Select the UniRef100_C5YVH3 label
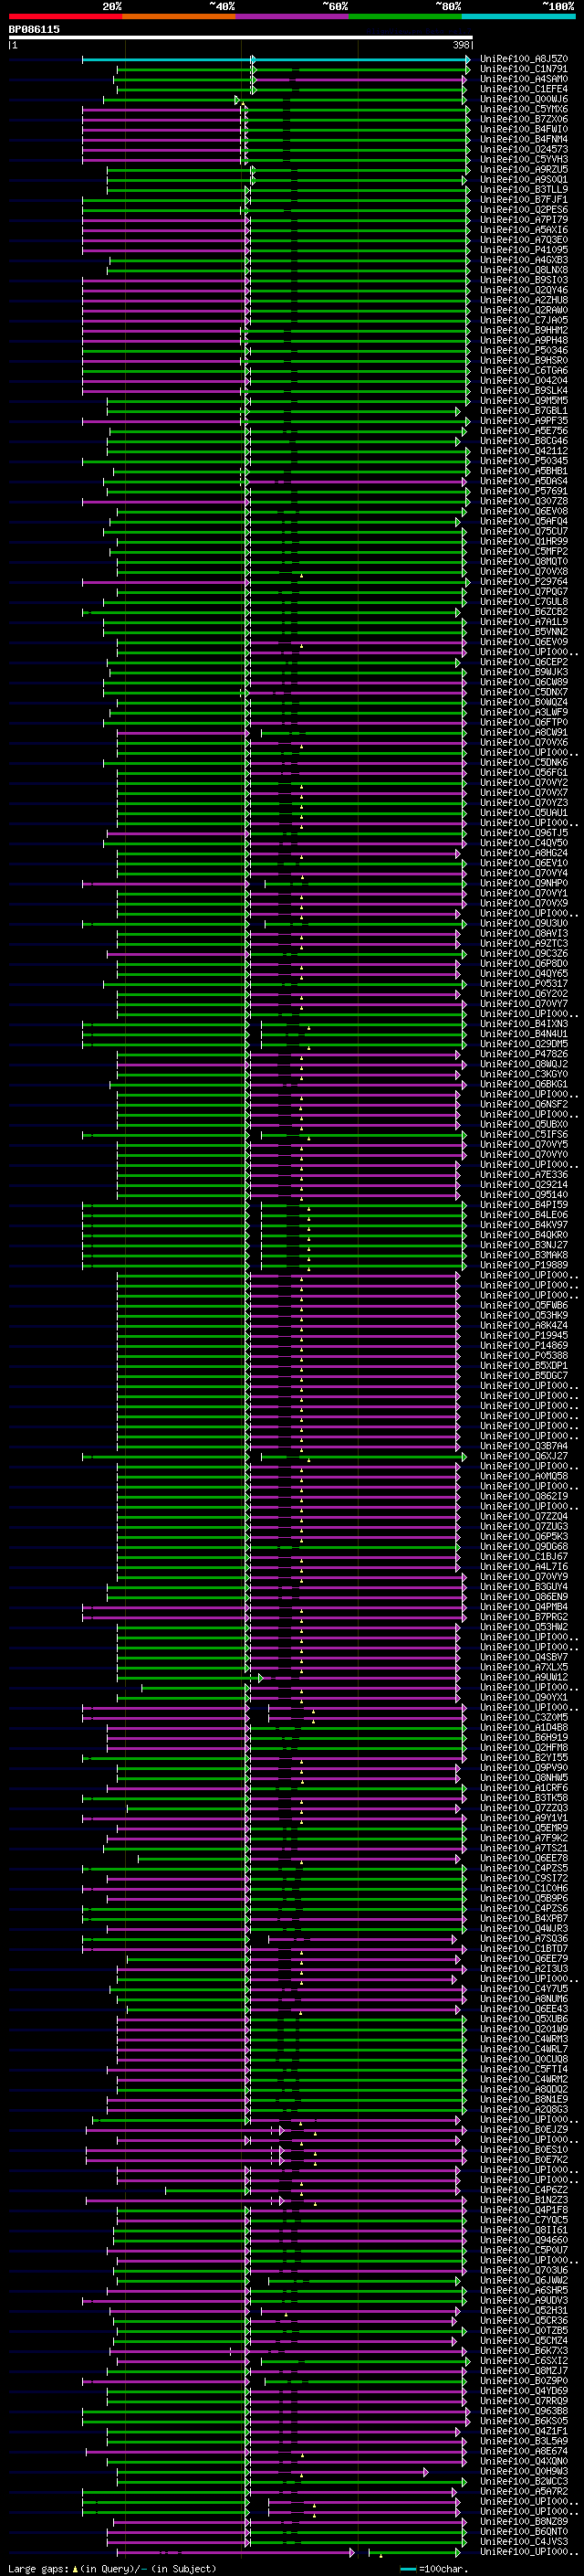The width and height of the screenshot is (584, 2576). (x=524, y=159)
